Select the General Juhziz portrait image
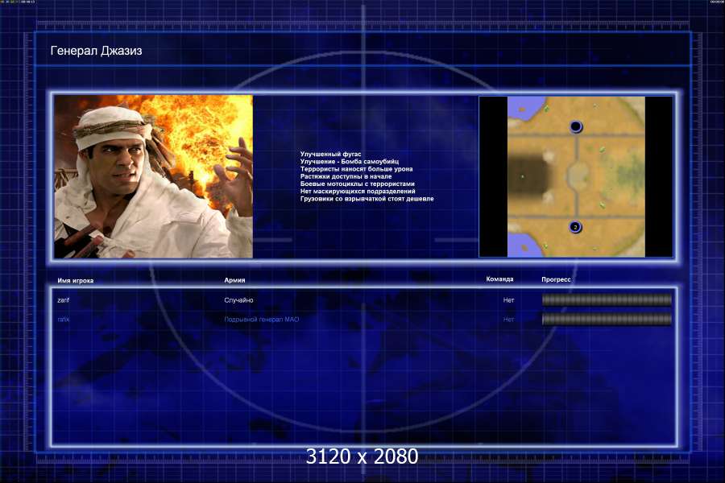This screenshot has width=725, height=483. point(154,176)
